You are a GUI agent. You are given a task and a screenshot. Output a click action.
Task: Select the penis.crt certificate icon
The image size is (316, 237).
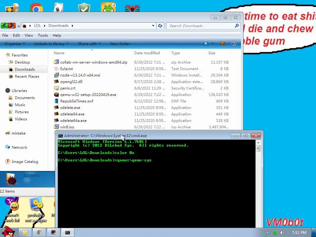click(x=56, y=88)
